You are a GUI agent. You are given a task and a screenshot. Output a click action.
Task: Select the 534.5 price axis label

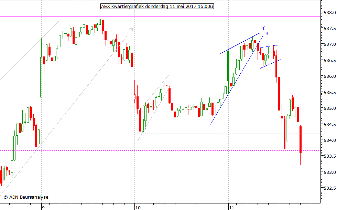point(330,124)
